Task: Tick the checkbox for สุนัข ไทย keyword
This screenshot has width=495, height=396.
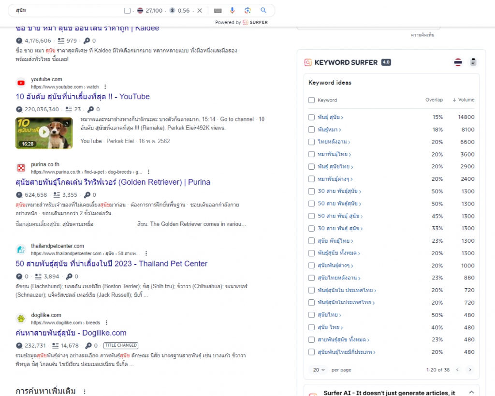Action: click(312, 327)
